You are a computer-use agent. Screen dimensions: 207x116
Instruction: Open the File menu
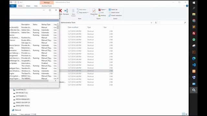13,6
